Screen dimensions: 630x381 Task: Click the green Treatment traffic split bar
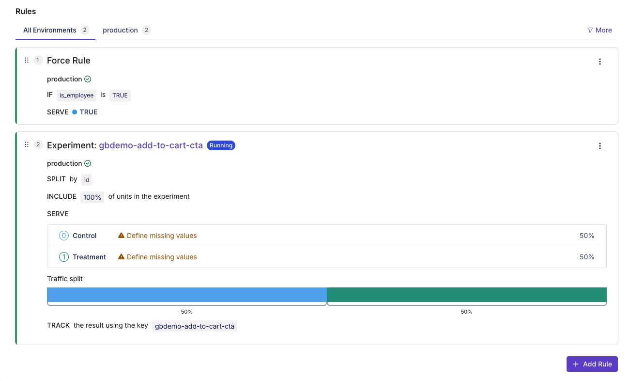pos(467,295)
